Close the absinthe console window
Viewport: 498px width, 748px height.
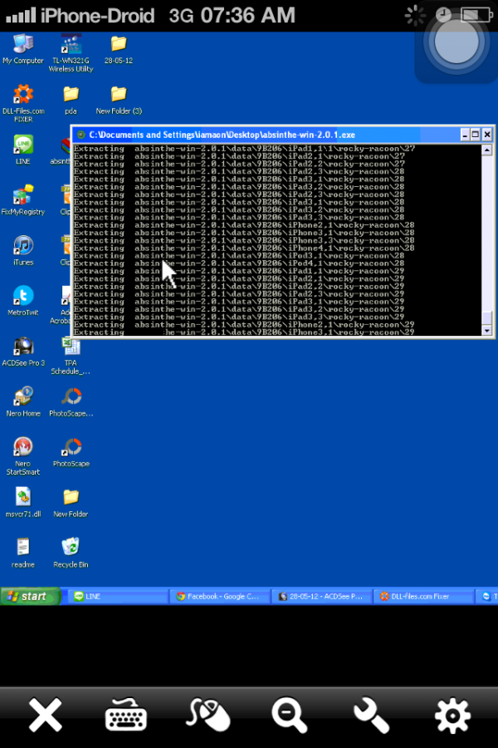[x=487, y=135]
